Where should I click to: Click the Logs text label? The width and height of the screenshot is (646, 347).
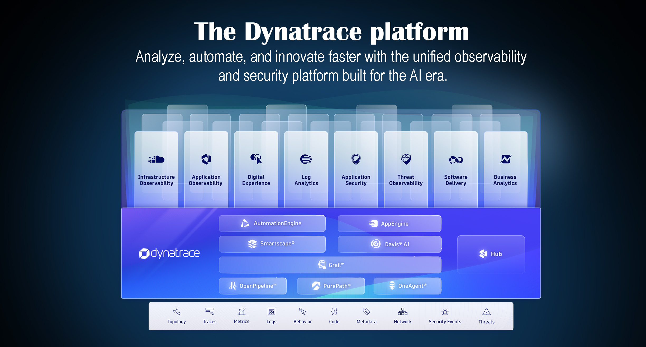(x=271, y=322)
